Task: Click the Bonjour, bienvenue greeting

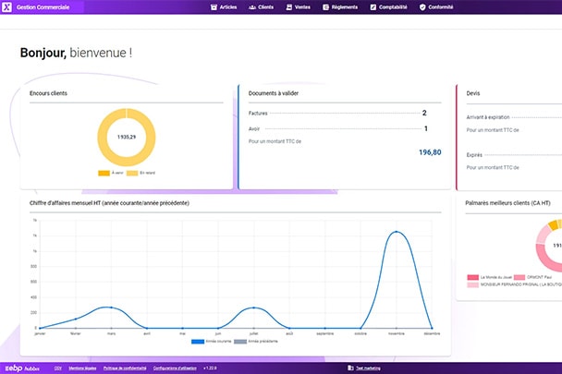Action: 76,53
